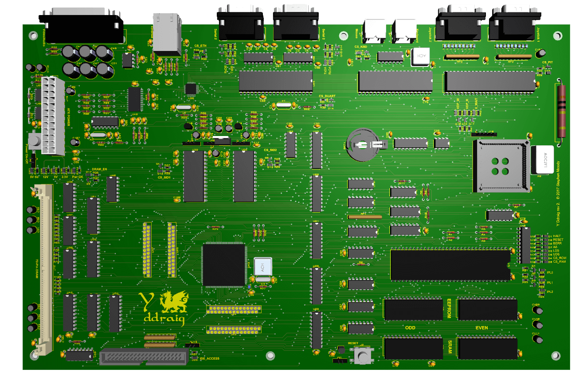
Task: Click the yellow dragon logo
Action: point(175,302)
